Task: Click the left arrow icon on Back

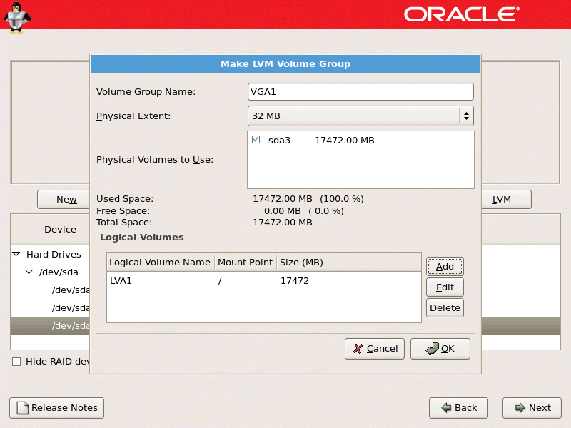Action: (446, 407)
